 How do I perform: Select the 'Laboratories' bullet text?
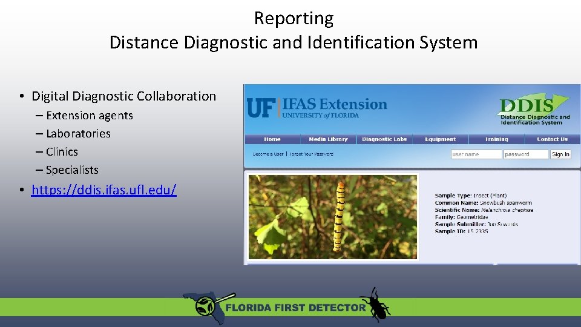click(x=78, y=133)
